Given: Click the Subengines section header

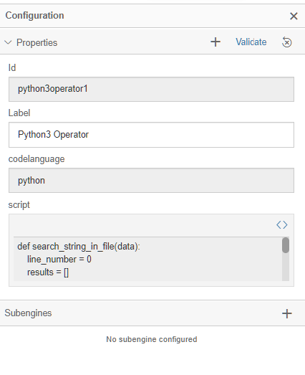Looking at the screenshot, I should pyautogui.click(x=152, y=313).
